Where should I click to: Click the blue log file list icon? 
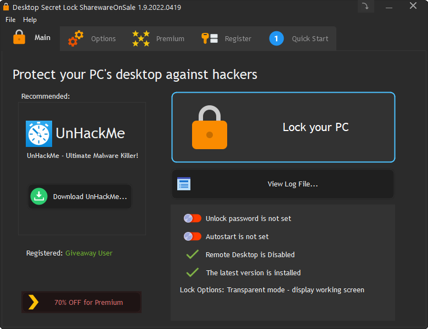pyautogui.click(x=184, y=184)
